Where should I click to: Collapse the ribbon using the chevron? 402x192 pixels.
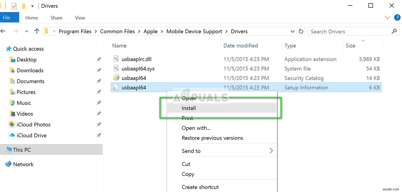(x=387, y=18)
